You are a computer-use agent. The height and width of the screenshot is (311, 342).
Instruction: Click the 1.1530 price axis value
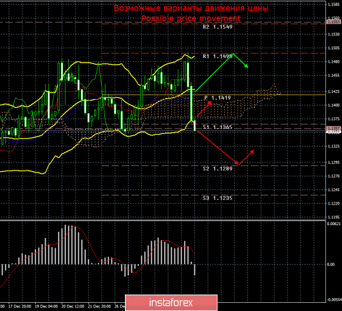click(334, 34)
